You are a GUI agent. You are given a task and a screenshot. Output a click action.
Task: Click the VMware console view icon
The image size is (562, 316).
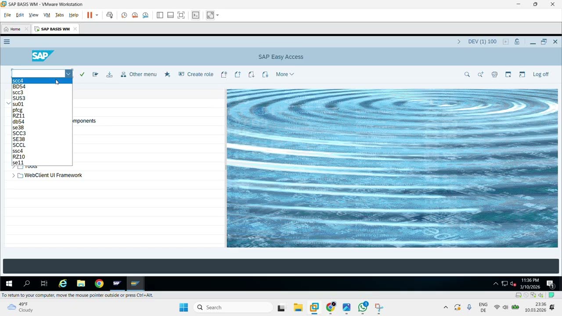click(x=196, y=15)
